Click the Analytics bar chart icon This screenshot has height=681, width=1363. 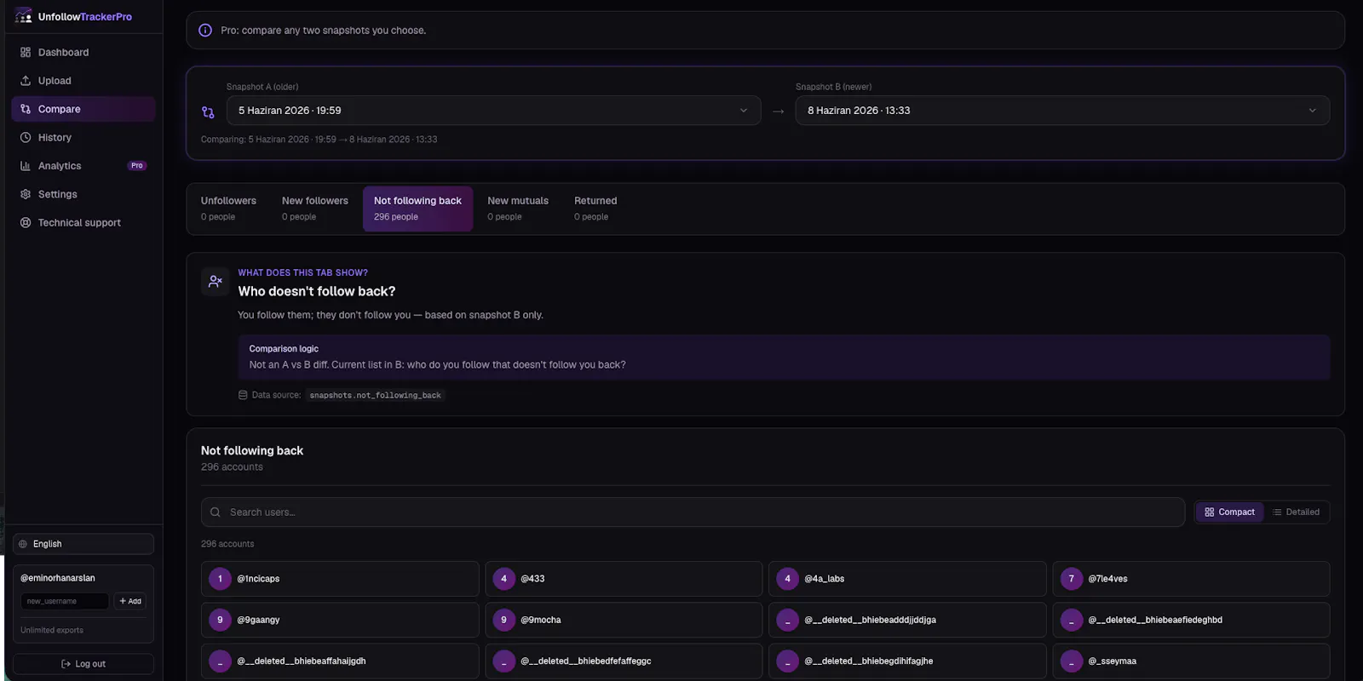coord(26,166)
